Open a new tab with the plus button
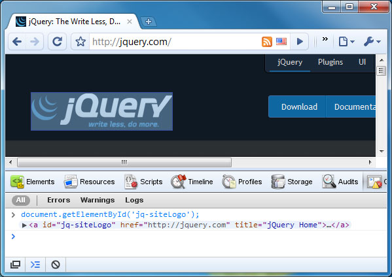 149,22
